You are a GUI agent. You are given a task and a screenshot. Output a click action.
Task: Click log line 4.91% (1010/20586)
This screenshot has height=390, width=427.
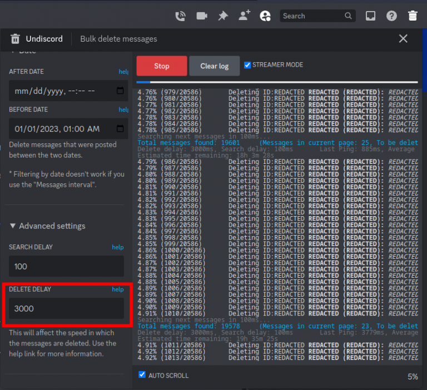(x=277, y=313)
